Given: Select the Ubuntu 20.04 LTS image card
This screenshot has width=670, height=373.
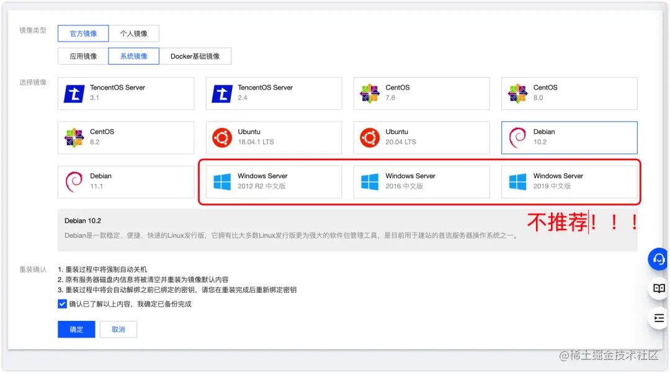Looking at the screenshot, I should coord(422,138).
